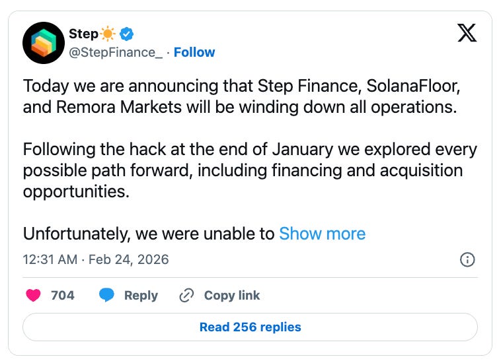This screenshot has width=501, height=363.
Task: Follow the StepFinance_ account
Action: [x=194, y=52]
